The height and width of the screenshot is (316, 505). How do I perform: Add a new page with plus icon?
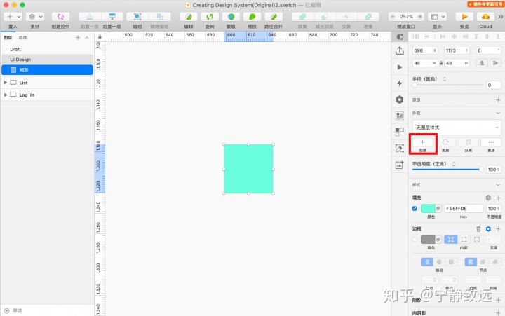(78, 38)
